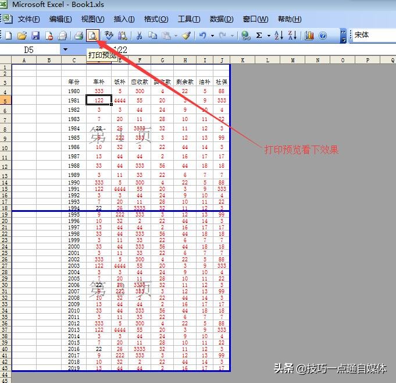Save the workbook with floppy icon
Viewport: 396px width, 383px height.
click(x=35, y=36)
